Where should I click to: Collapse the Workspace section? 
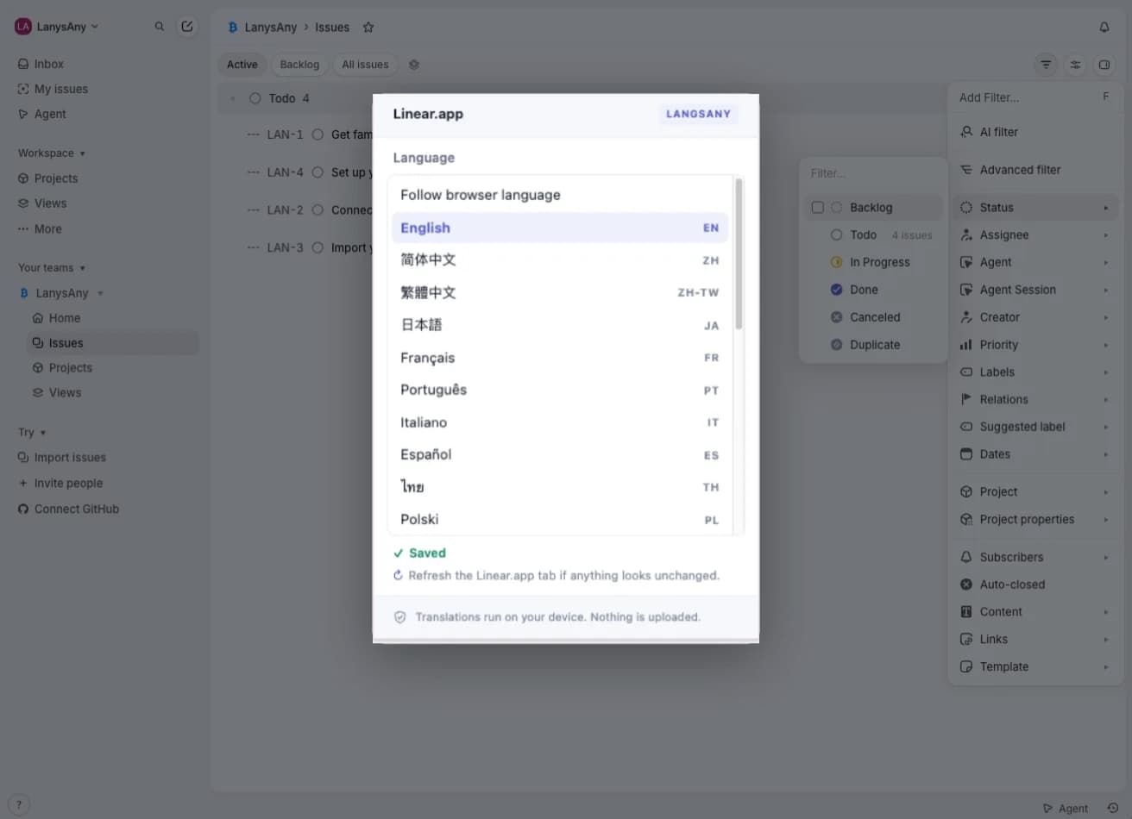[51, 153]
